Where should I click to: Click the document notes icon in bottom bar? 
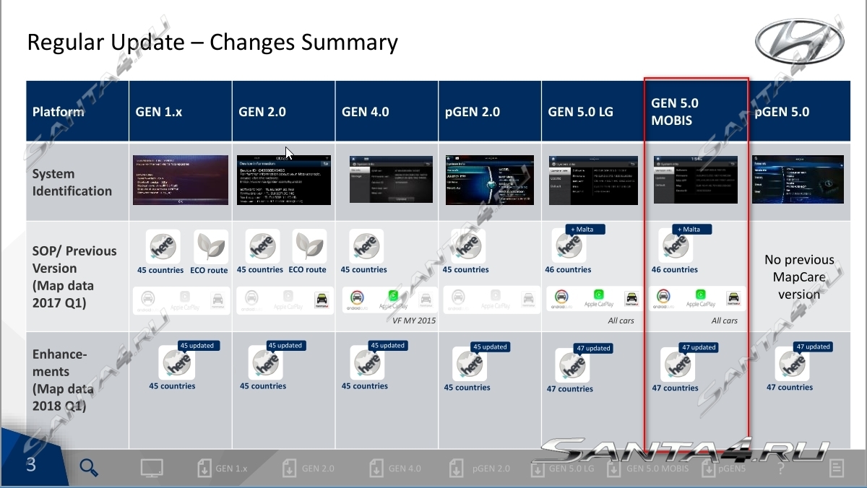tap(836, 468)
